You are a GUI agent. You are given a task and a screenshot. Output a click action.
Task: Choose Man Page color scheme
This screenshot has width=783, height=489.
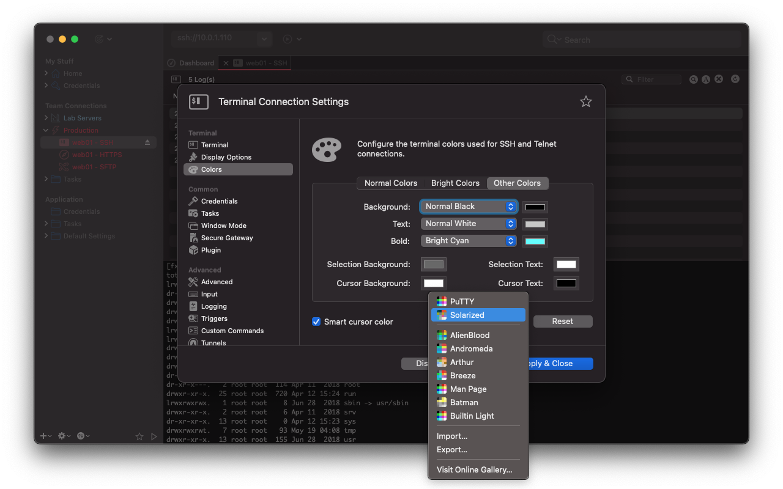point(478,389)
